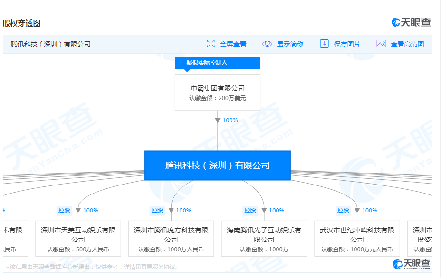Select the Tianyancha logo in top right corner
This screenshot has width=441, height=277.
pos(411,22)
